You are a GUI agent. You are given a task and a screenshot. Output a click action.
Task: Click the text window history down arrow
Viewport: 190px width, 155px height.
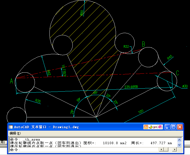(179, 145)
